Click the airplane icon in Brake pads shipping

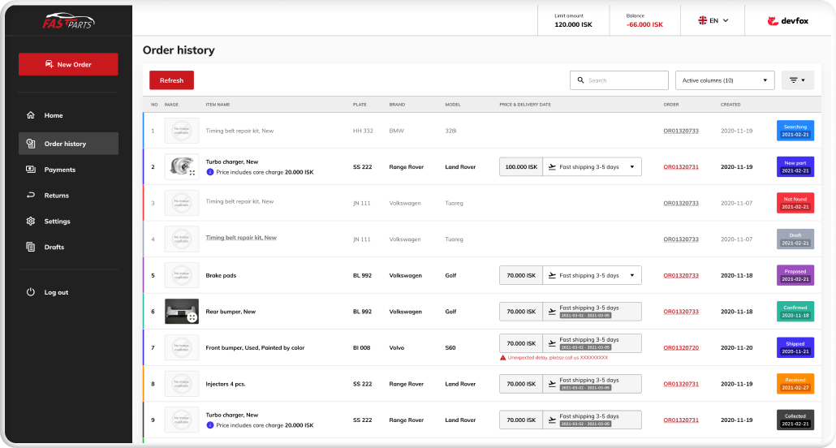click(553, 275)
